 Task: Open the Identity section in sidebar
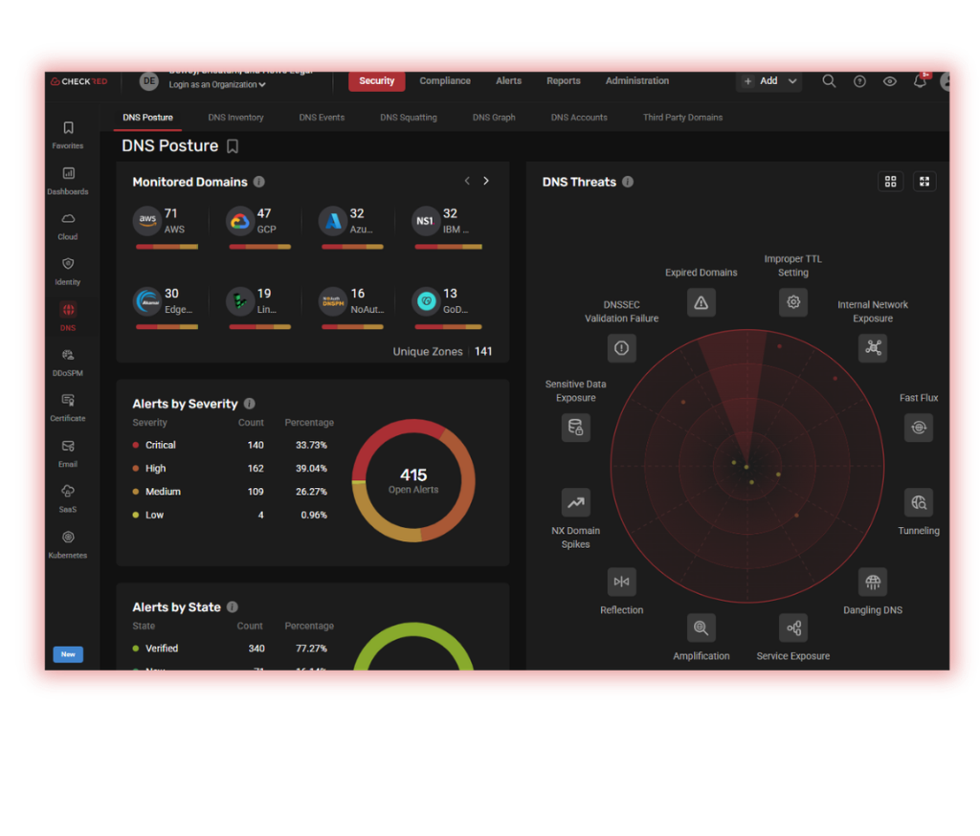click(x=68, y=271)
